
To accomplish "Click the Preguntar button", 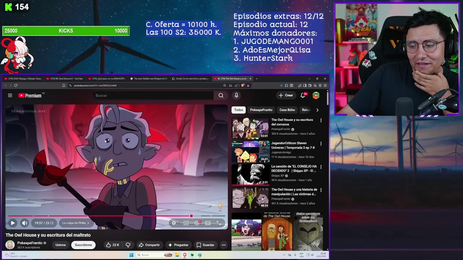I will (178, 245).
